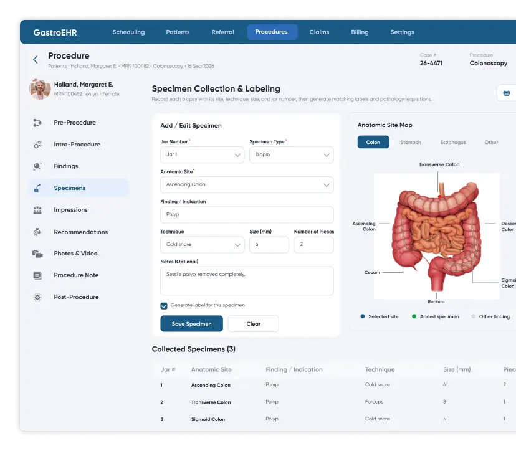The height and width of the screenshot is (451, 516).
Task: Open the Jar Number dropdown
Action: pyautogui.click(x=203, y=154)
